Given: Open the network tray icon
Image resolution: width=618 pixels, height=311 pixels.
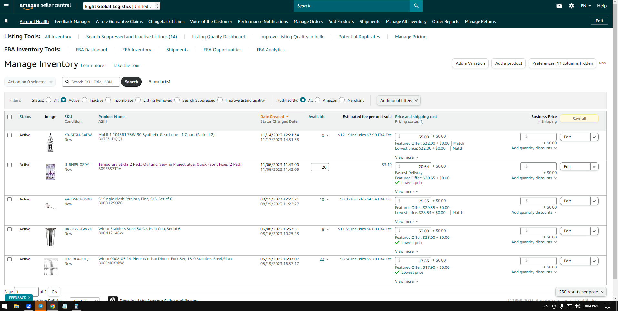Looking at the screenshot, I should (570, 306).
